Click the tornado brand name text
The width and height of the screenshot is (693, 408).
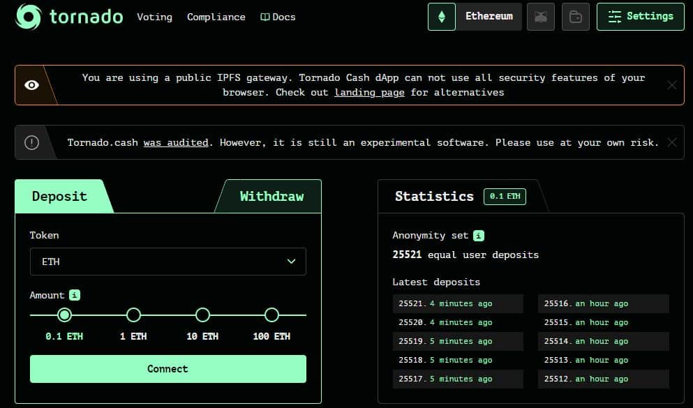[86, 17]
